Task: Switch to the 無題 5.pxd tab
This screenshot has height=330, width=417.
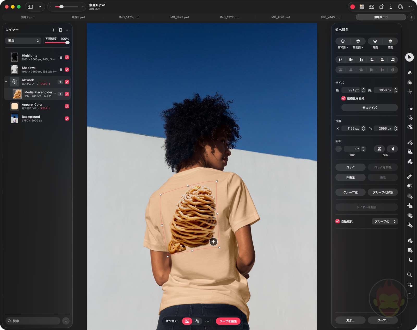Action: pyautogui.click(x=78, y=17)
